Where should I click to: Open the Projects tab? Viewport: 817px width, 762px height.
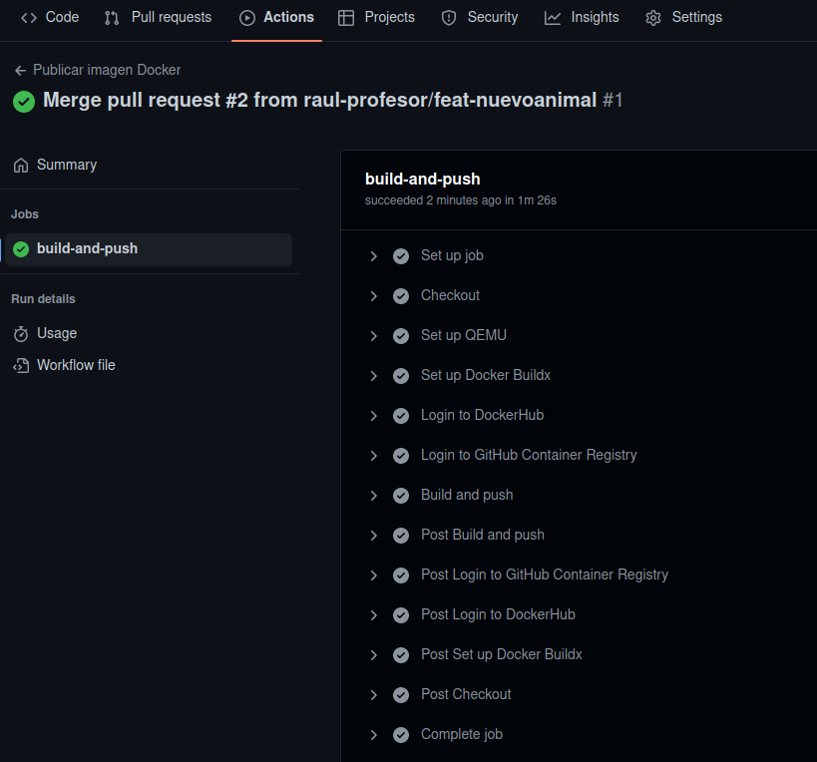pos(377,18)
